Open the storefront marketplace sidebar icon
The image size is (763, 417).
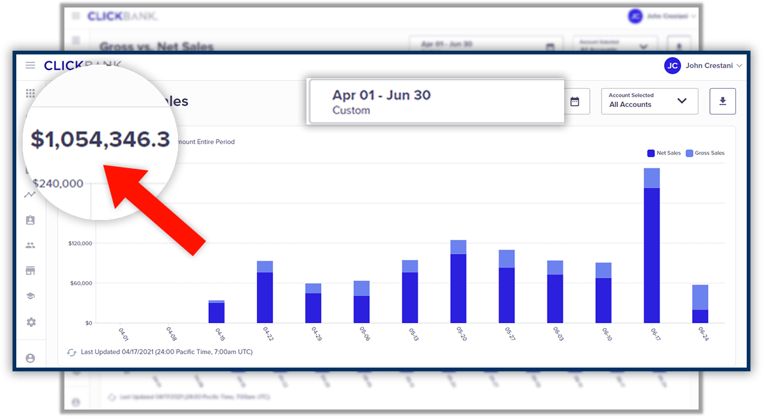pos(30,271)
